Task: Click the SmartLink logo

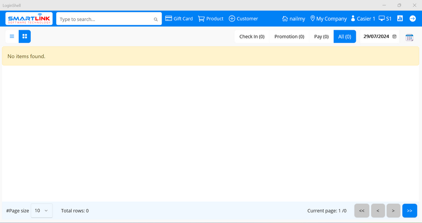Action: coord(29,19)
